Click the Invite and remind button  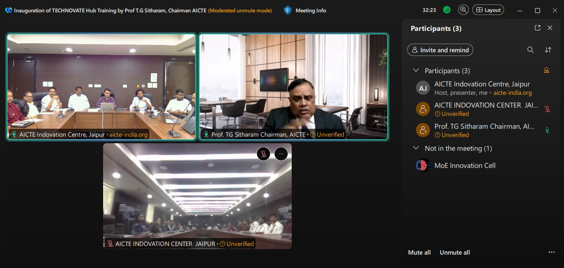coord(440,50)
